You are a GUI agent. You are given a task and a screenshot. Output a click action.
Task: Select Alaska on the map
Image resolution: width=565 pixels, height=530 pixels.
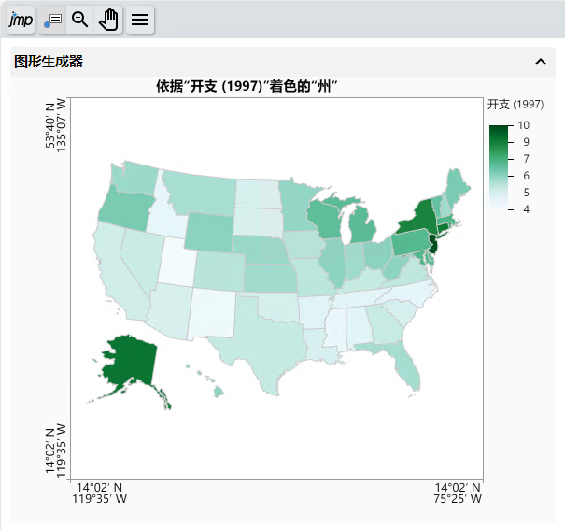coord(132,361)
